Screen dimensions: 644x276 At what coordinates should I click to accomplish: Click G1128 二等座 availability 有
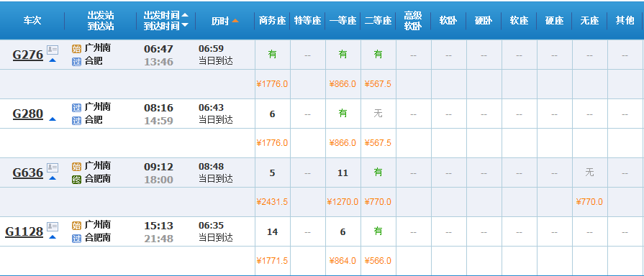click(378, 231)
